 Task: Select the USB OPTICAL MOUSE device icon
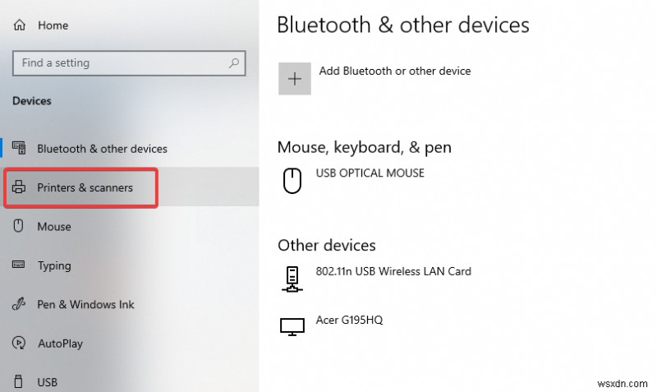[292, 181]
